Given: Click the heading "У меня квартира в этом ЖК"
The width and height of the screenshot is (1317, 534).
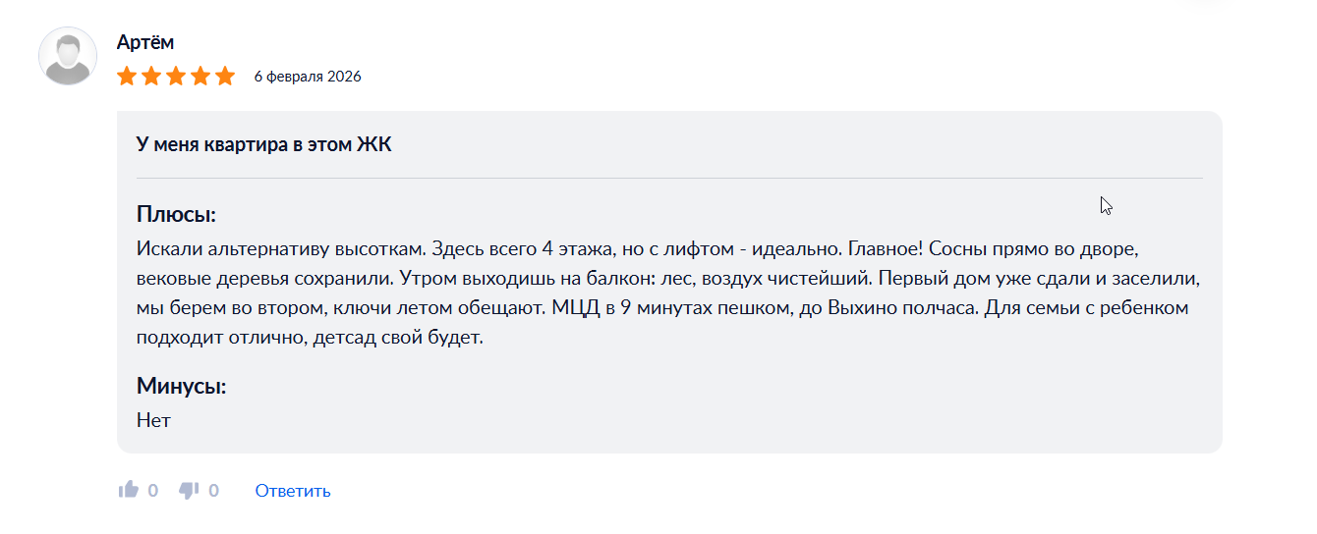Looking at the screenshot, I should 263,145.
